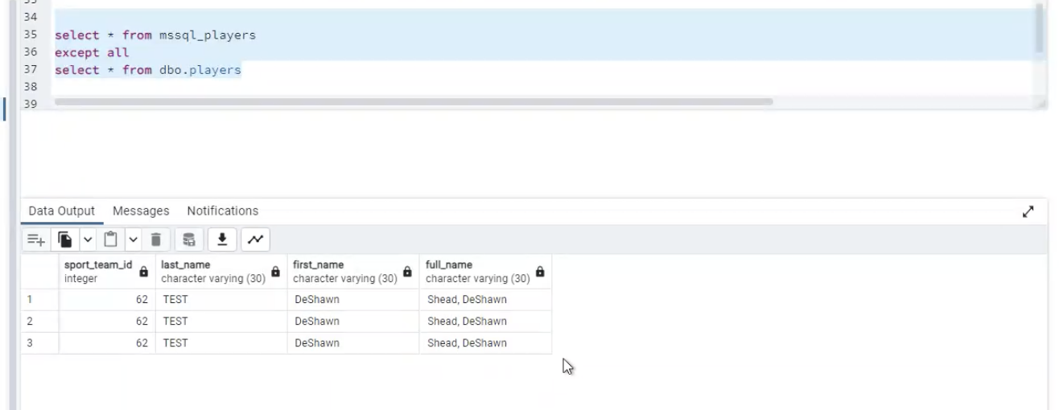Screen dimensions: 1059x410
Task: Click lock icon on sport_team_id column
Action: tap(144, 272)
